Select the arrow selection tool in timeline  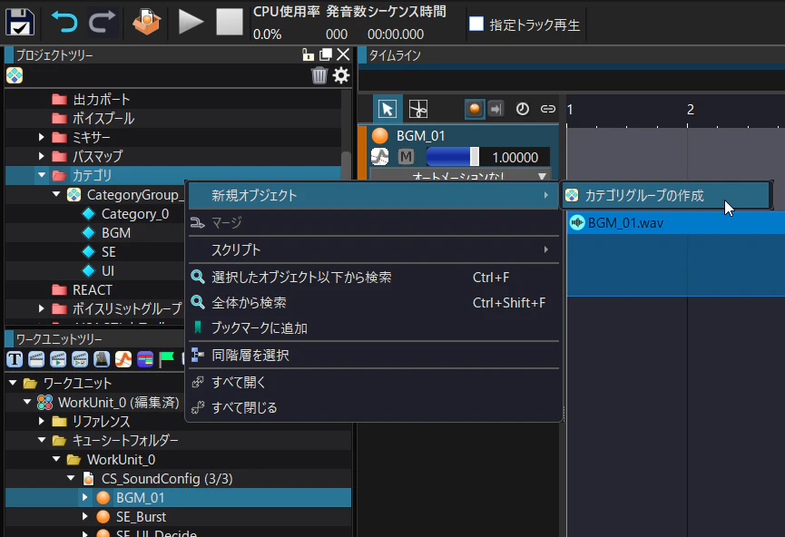(388, 109)
